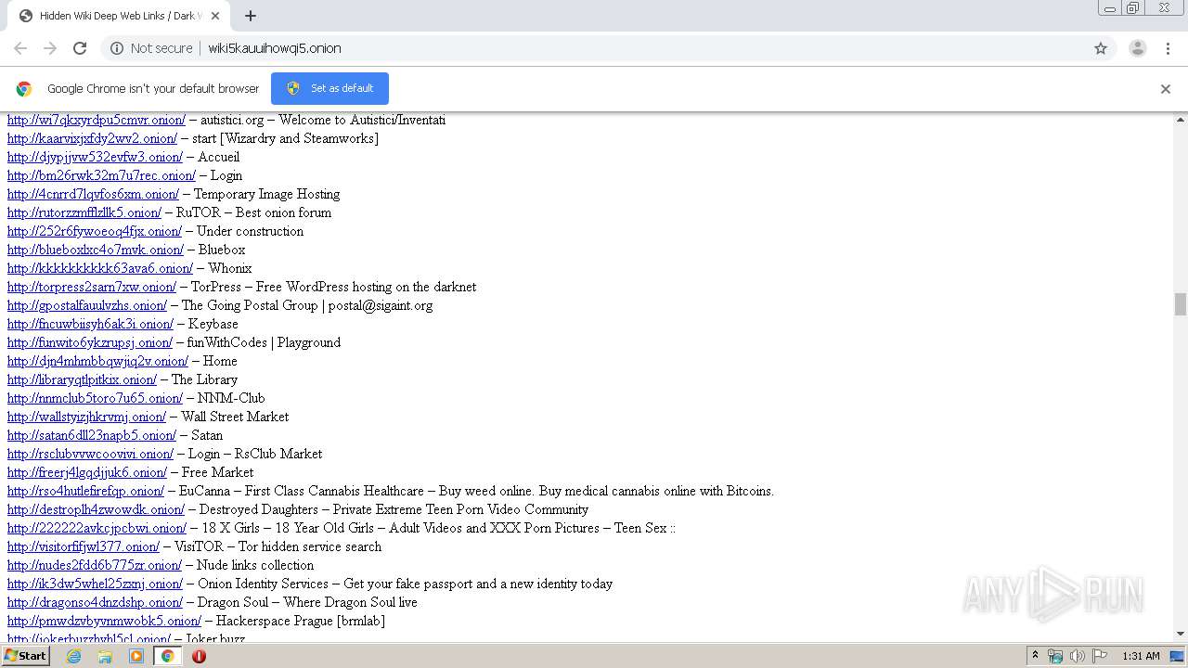Screen dimensions: 1188x668
Task: Dismiss the default browser notification bar
Action: (1166, 89)
